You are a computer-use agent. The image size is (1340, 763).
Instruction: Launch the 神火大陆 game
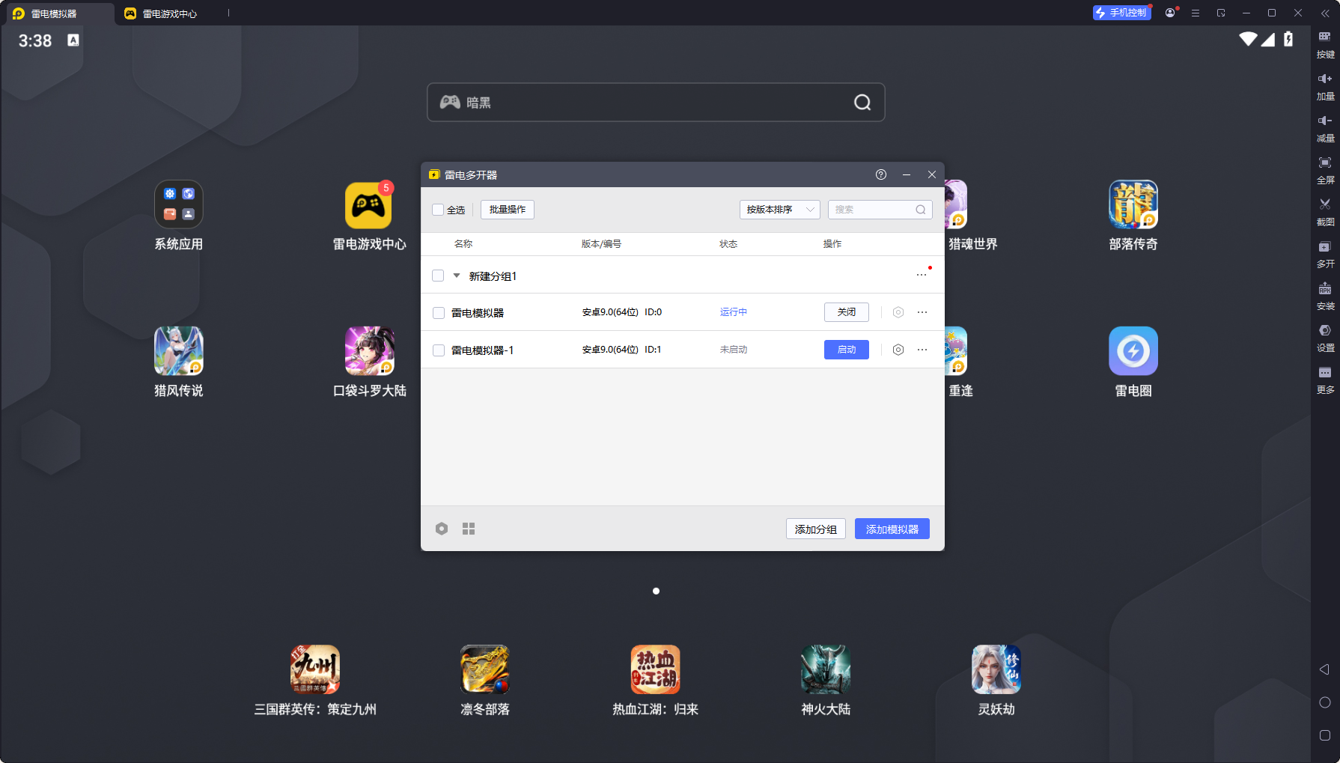(826, 669)
